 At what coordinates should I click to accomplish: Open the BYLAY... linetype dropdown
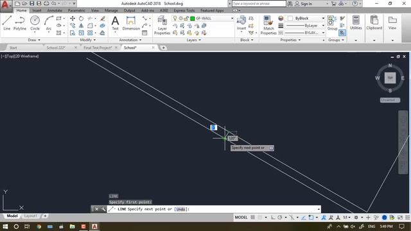[323, 33]
